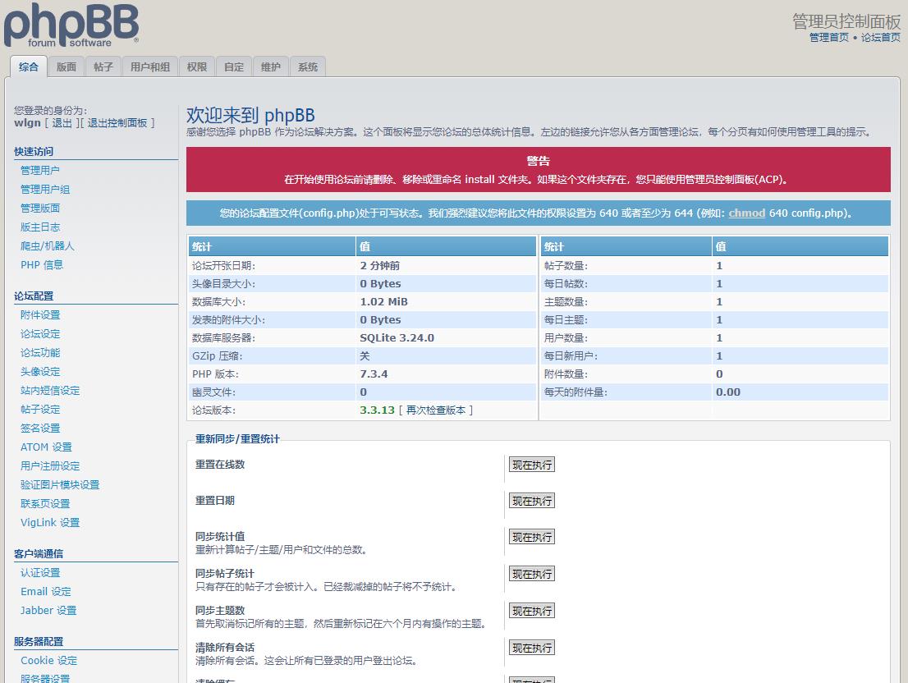This screenshot has height=683, width=908.
Task: Go to 论坛首页 link
Action: click(x=880, y=38)
